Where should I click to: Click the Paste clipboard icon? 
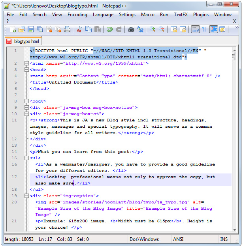click(x=97, y=30)
